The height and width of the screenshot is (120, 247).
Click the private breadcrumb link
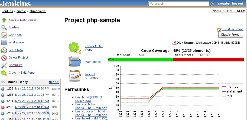tap(21, 11)
